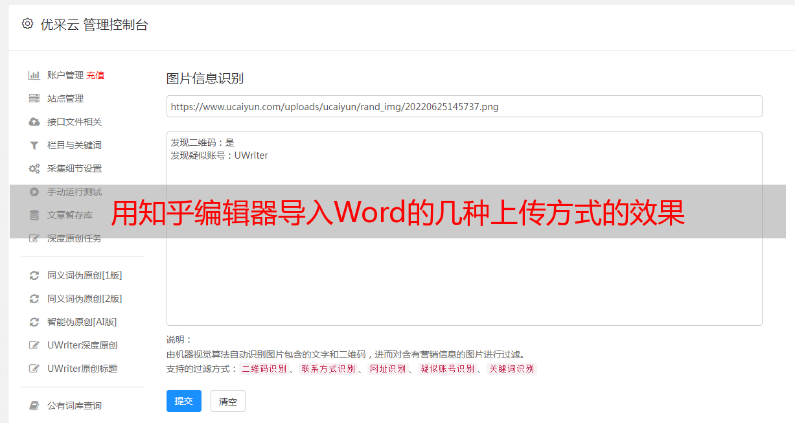Open 同义词伪原创[1版] page
The image size is (795, 423).
(x=85, y=275)
